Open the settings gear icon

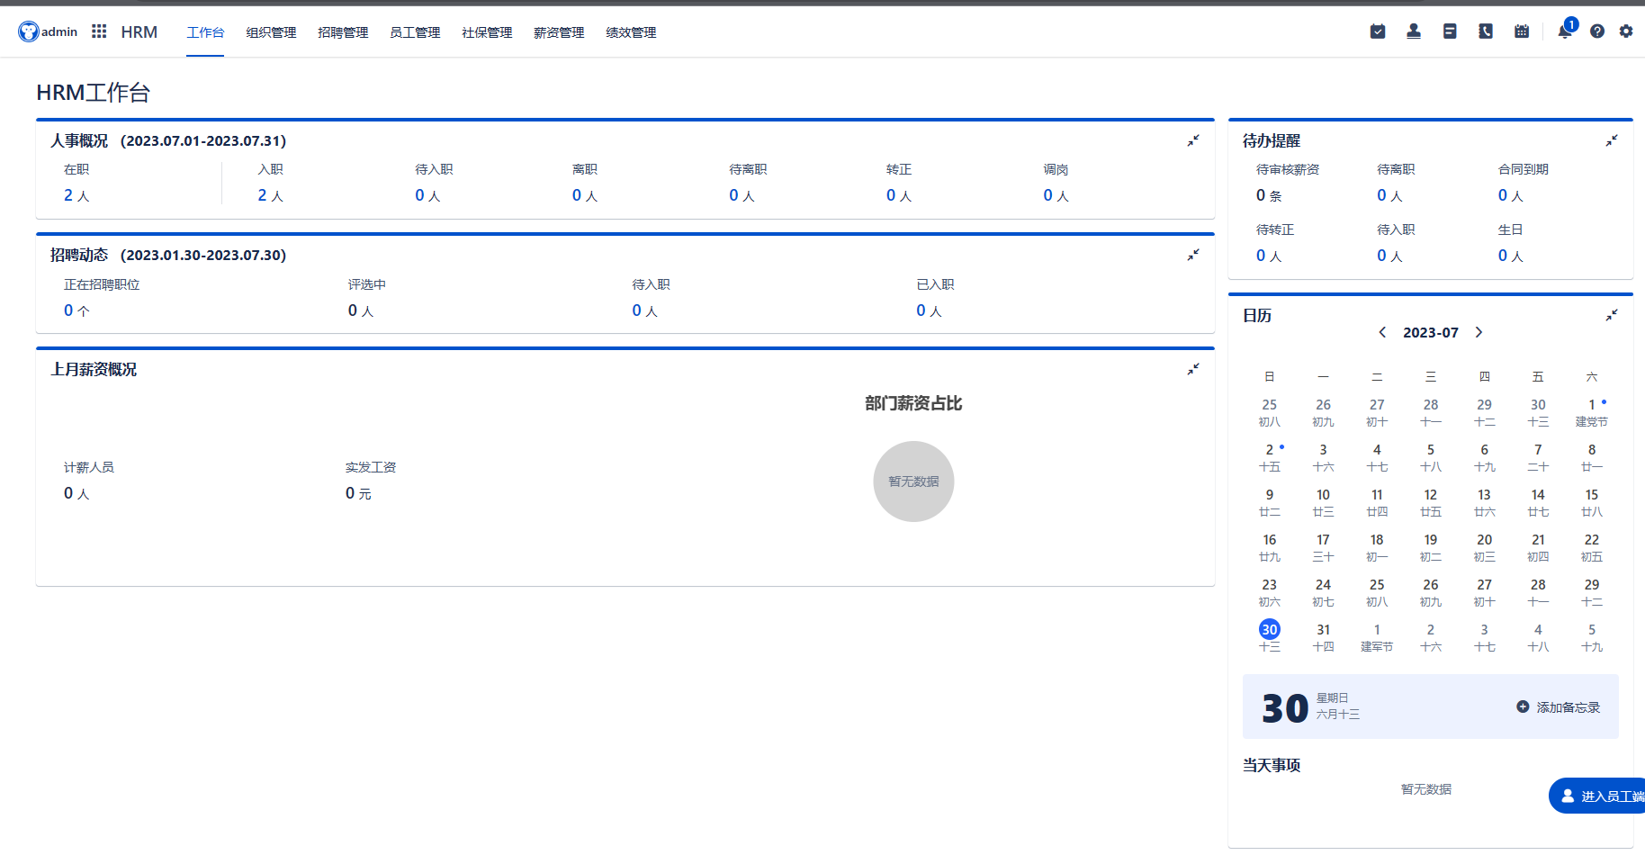(1626, 31)
